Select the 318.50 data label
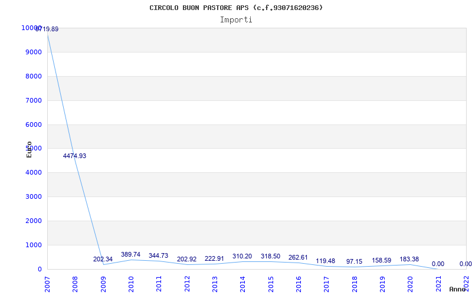Image resolution: width=472 pixels, height=295 pixels. pos(270,257)
